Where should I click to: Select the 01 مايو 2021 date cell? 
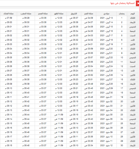(x=106, y=97)
